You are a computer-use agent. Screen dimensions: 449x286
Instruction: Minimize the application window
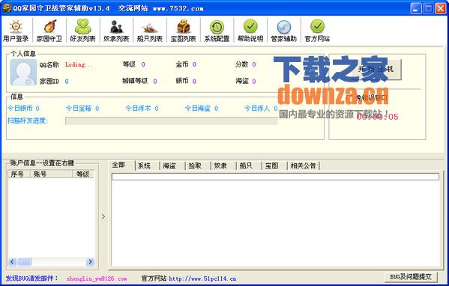(416, 8)
